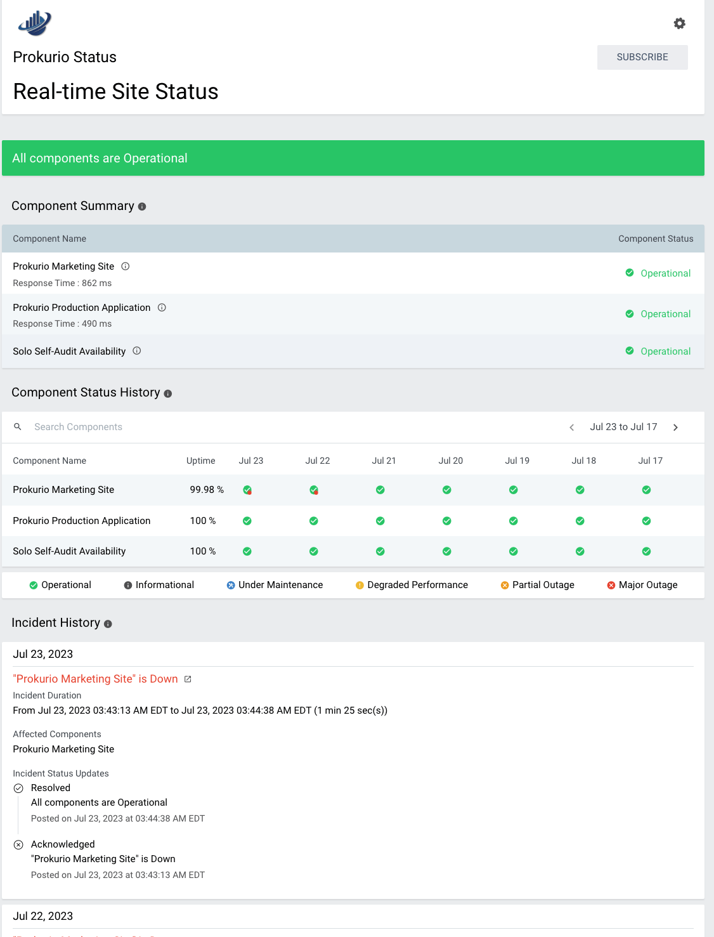The width and height of the screenshot is (714, 937).
Task: Click Solo Self-Audit status icon for Jul 23
Action: point(247,551)
